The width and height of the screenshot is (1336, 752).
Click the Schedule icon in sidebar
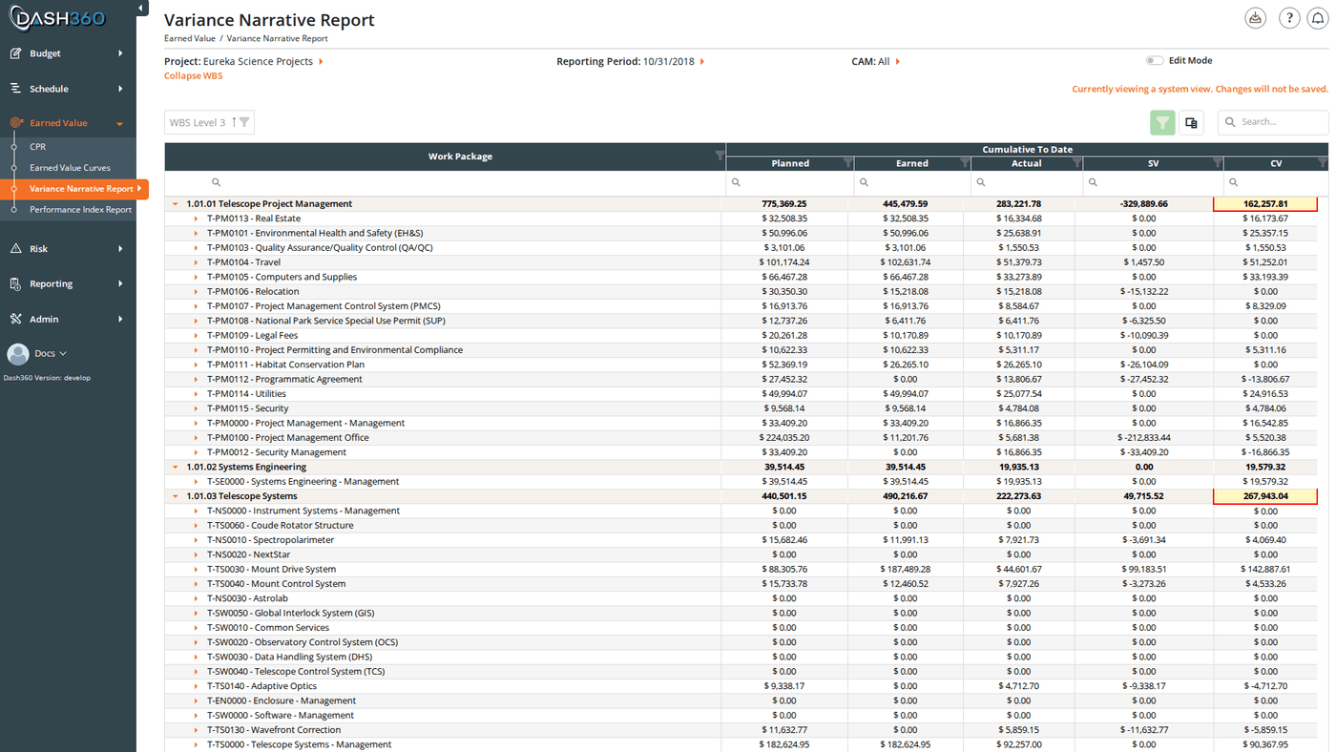pos(15,89)
